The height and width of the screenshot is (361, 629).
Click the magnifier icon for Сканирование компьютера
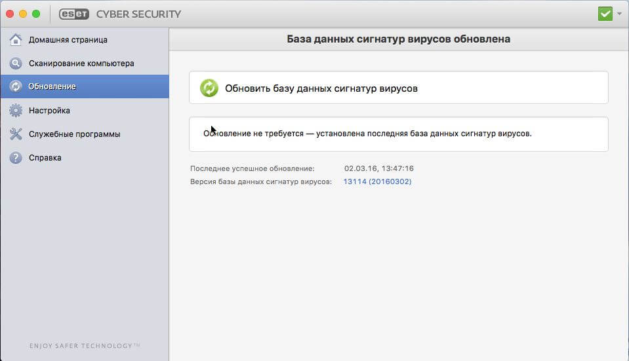pyautogui.click(x=16, y=64)
